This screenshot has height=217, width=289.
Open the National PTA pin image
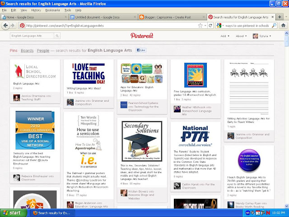[x=196, y=136]
